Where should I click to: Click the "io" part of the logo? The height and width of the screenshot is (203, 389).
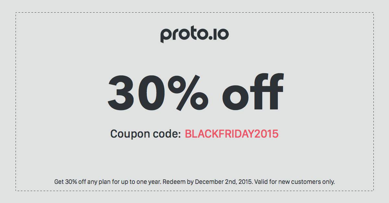tap(221, 34)
